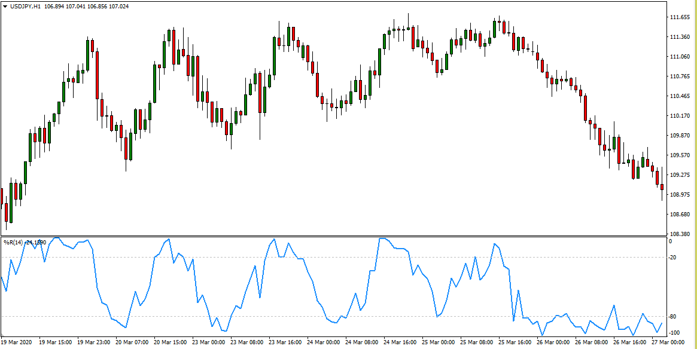Select the 26 Mar 00:00 time marker
697x349 pixels.
(x=553, y=343)
